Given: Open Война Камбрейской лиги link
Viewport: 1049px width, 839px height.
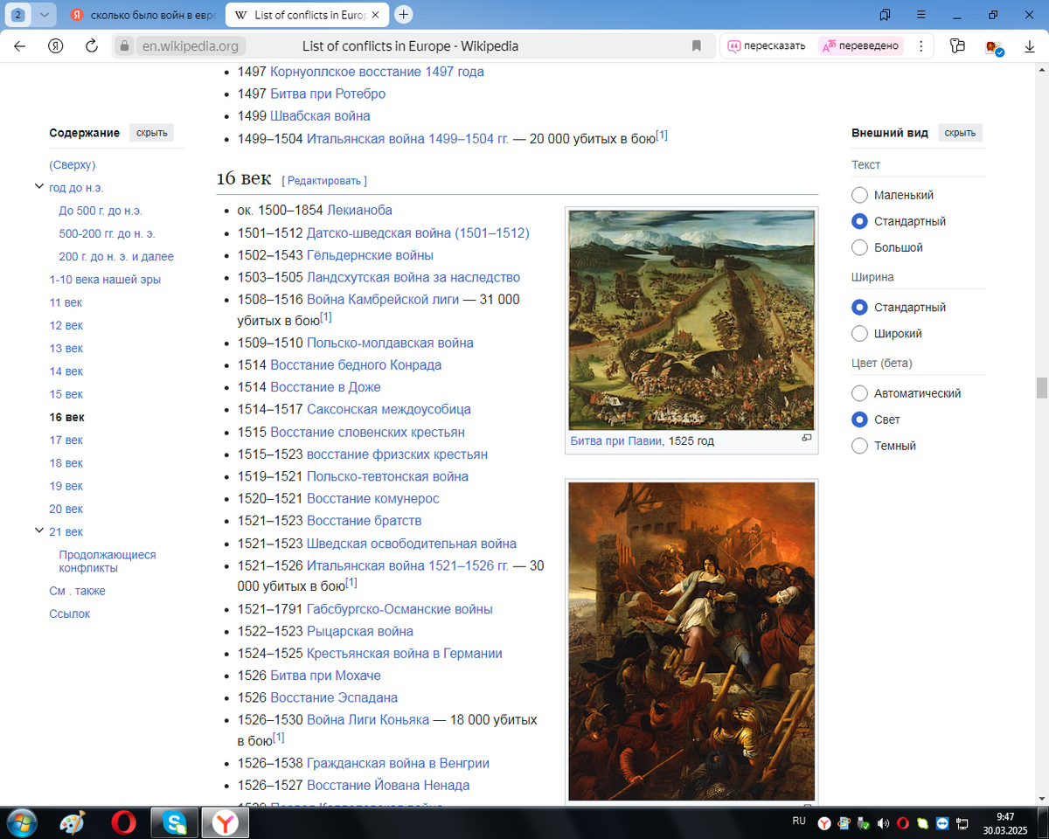Looking at the screenshot, I should pyautogui.click(x=381, y=300).
